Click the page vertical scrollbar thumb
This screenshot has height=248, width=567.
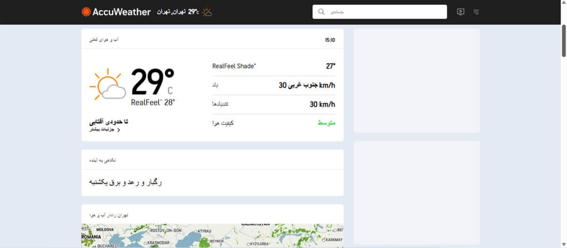[x=564, y=41]
